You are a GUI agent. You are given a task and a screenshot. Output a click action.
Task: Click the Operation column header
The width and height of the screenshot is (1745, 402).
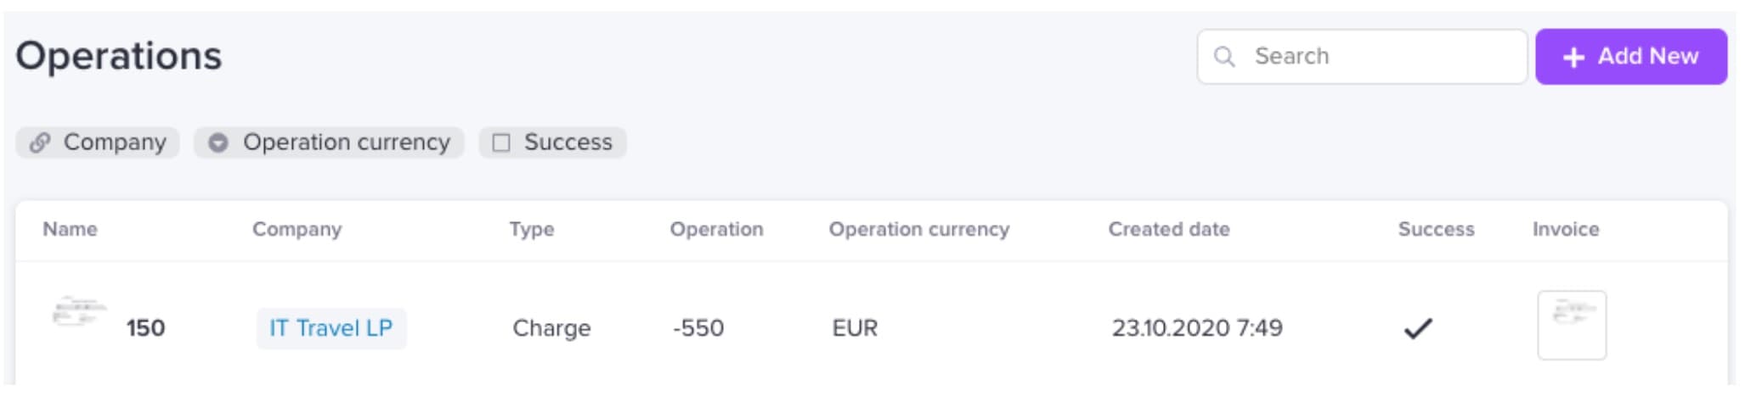[x=716, y=229]
